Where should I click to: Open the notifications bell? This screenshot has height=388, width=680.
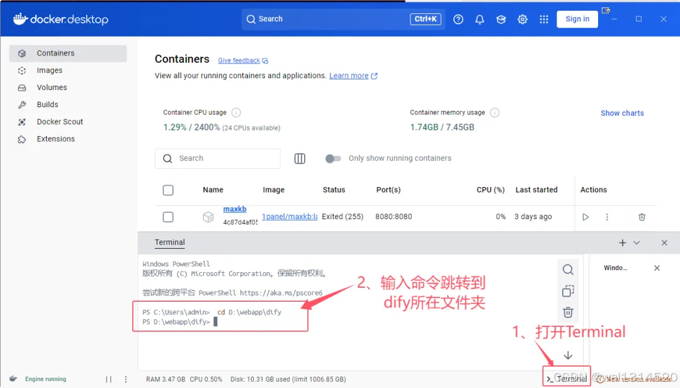tap(480, 19)
